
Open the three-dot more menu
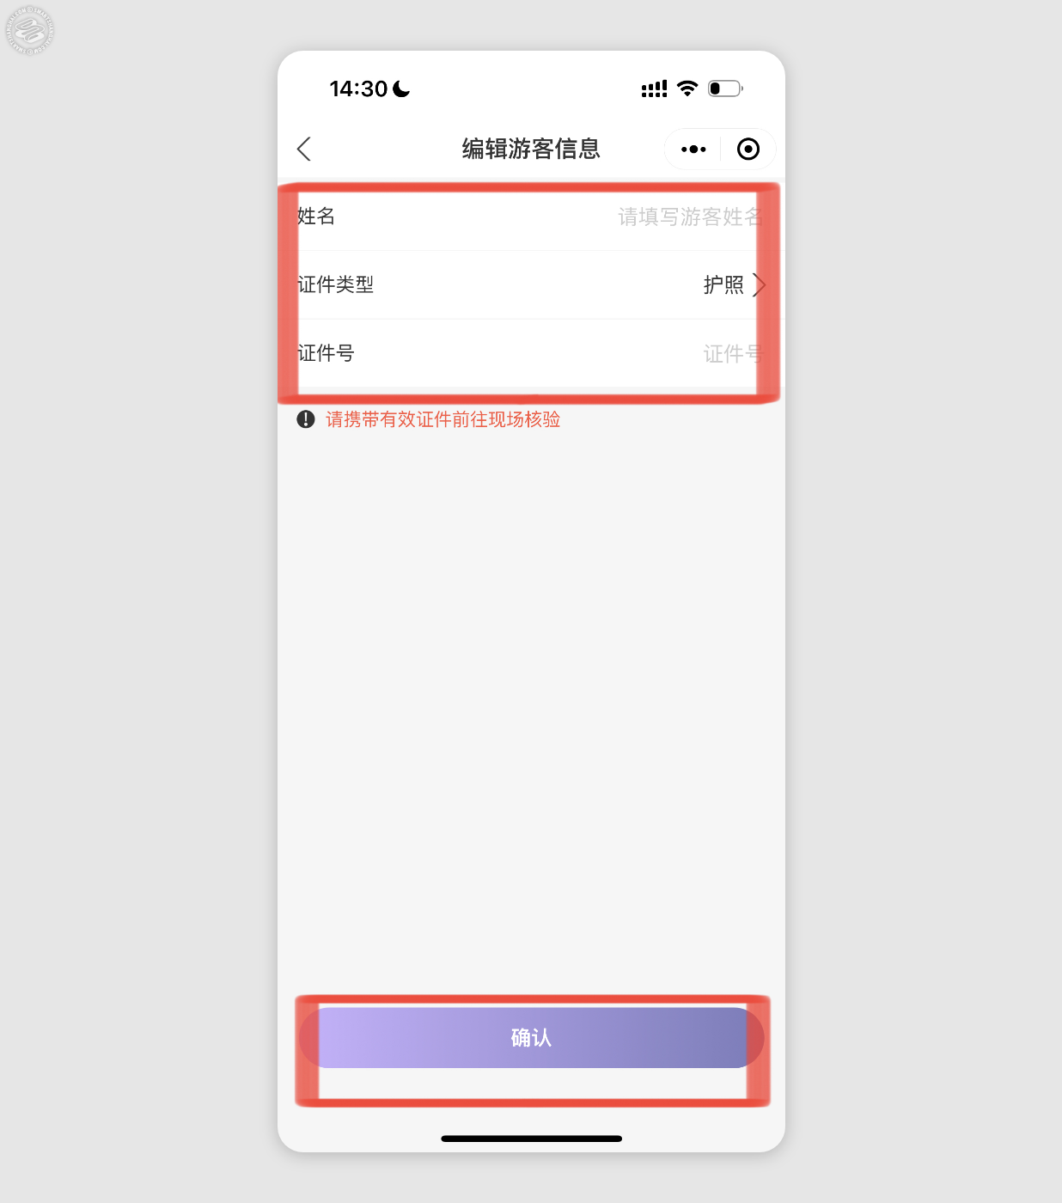(x=693, y=150)
